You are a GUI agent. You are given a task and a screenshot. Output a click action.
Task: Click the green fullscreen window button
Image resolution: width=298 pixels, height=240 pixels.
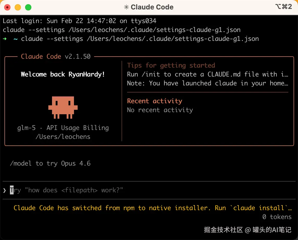coord(28,7)
